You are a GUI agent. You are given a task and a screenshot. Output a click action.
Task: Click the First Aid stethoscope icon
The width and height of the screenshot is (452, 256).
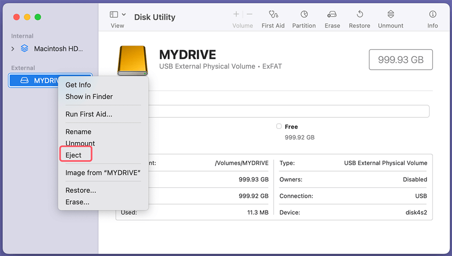[273, 14]
